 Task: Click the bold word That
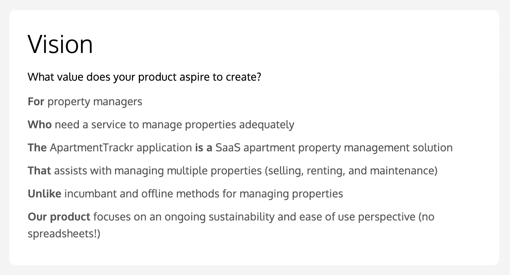(x=39, y=171)
